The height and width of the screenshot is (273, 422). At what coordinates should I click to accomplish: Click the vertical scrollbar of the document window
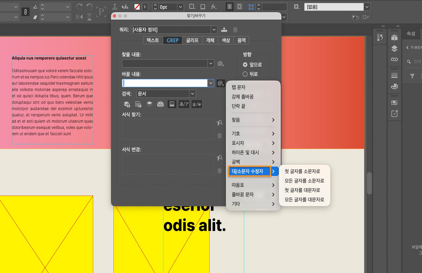[x=369, y=183]
